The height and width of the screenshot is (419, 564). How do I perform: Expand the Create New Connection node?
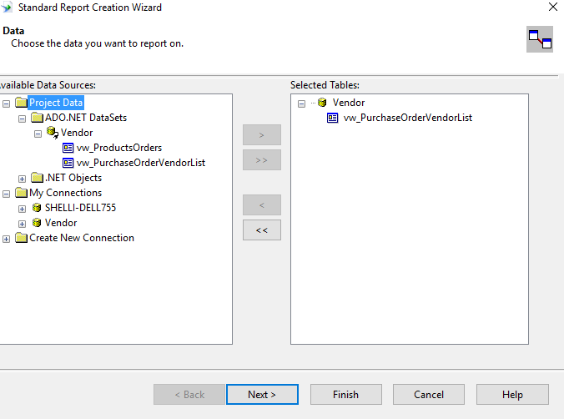[x=6, y=239]
